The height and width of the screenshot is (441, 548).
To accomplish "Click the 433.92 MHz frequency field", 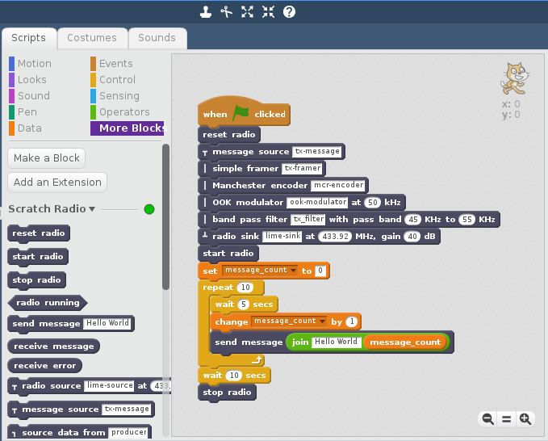I will coord(335,237).
